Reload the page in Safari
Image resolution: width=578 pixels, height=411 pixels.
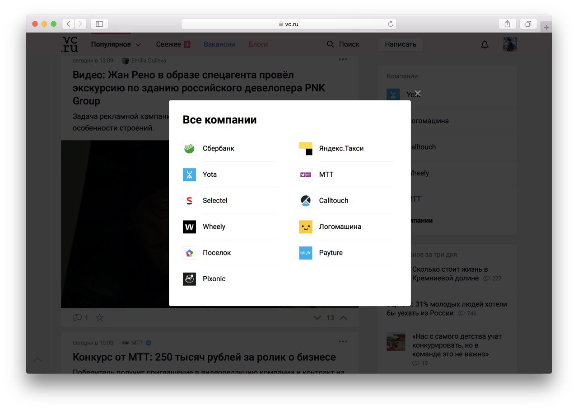pyautogui.click(x=391, y=24)
